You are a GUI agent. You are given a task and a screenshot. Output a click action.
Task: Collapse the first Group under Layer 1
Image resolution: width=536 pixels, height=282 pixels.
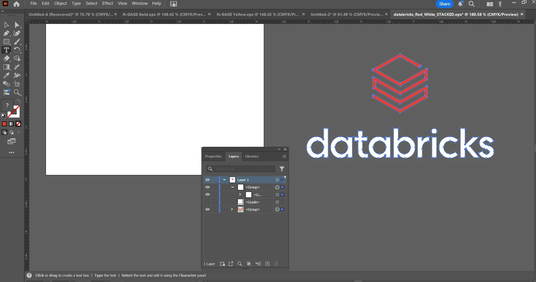point(232,187)
